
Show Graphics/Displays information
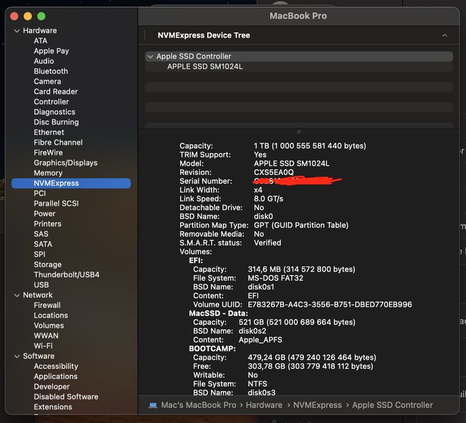(66, 163)
